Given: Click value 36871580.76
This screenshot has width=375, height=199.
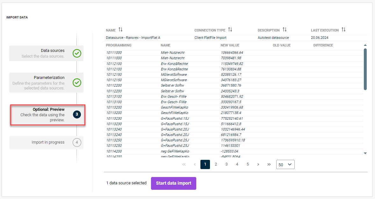Looking at the screenshot, I should 231,85.
